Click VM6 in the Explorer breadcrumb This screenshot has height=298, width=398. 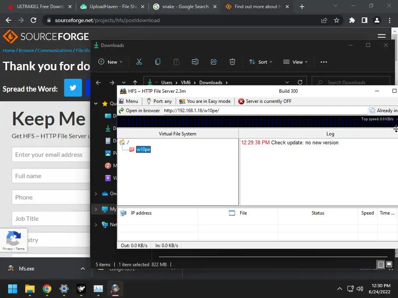click(x=186, y=83)
